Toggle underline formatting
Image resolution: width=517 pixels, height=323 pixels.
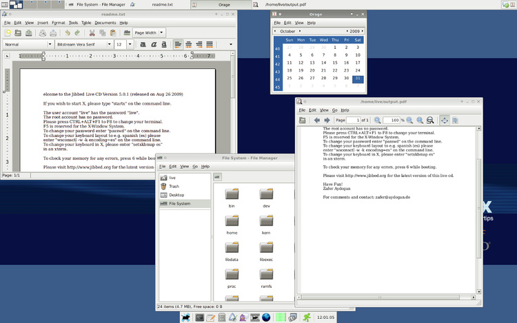coord(164,44)
